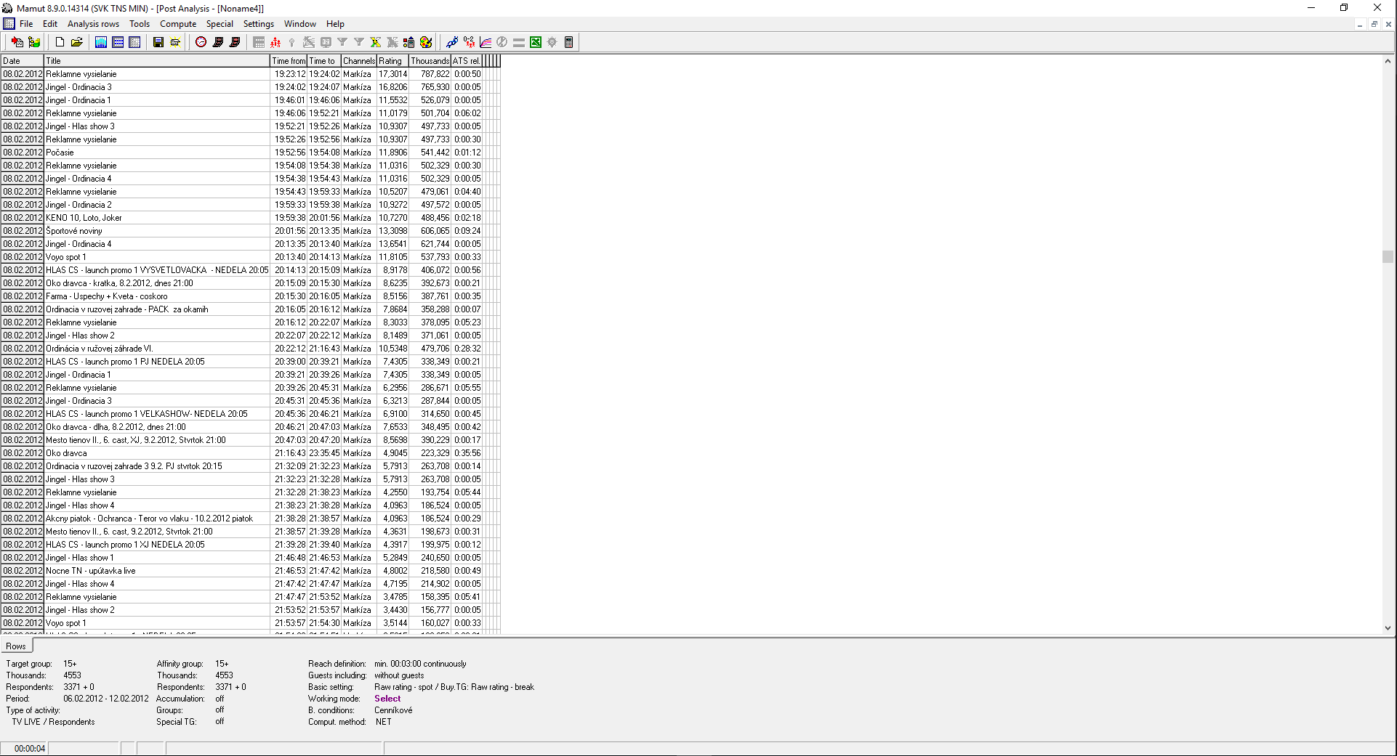The image size is (1397, 756).
Task: Click the blue bar chart view icon
Action: point(101,42)
